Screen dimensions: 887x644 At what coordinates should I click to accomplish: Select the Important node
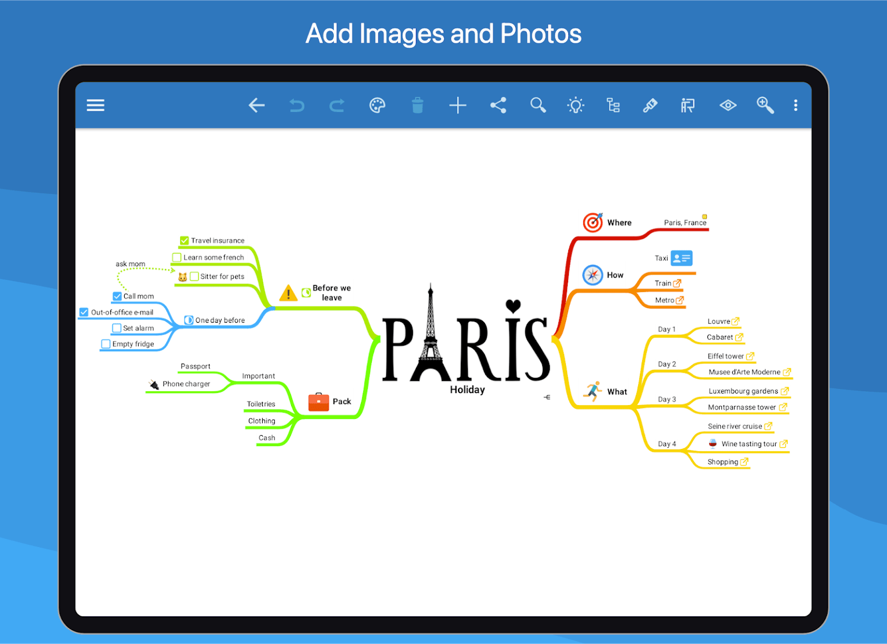258,376
